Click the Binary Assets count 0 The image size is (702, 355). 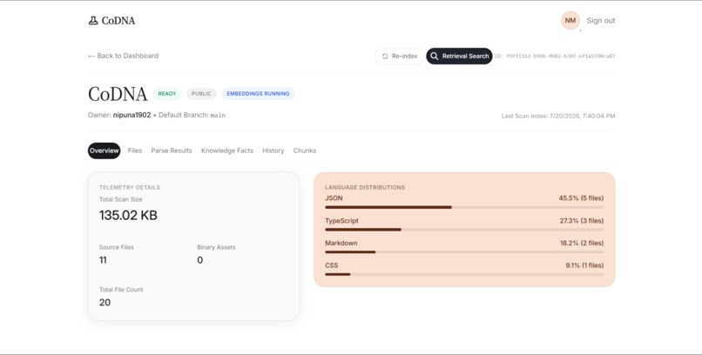click(x=199, y=260)
